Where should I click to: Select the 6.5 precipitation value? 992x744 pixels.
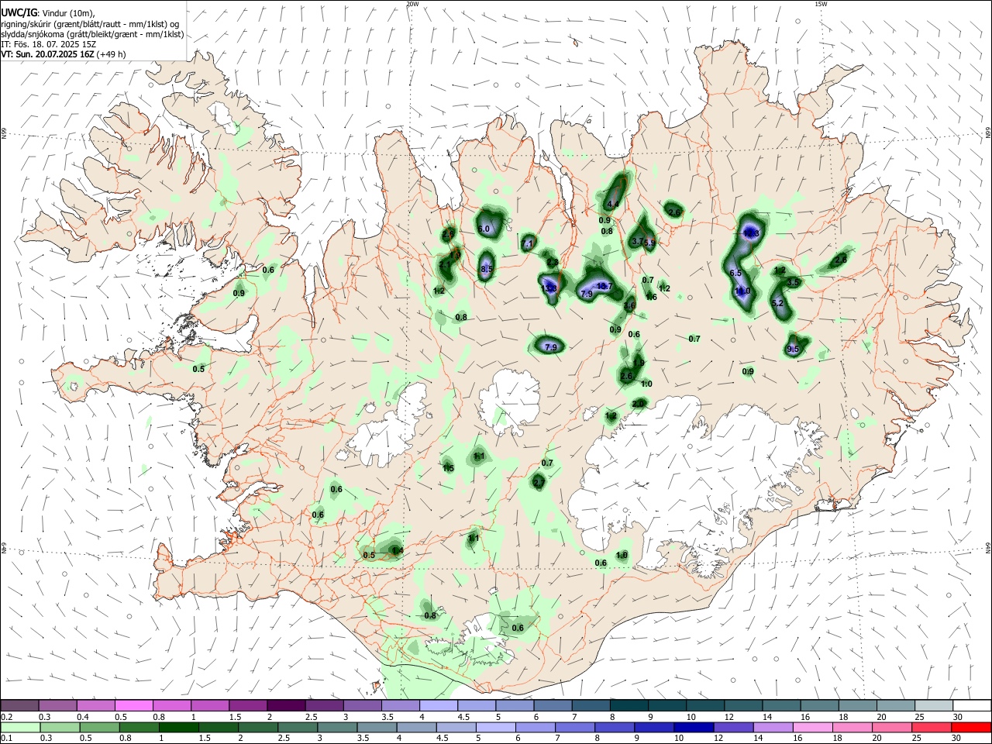[735, 274]
